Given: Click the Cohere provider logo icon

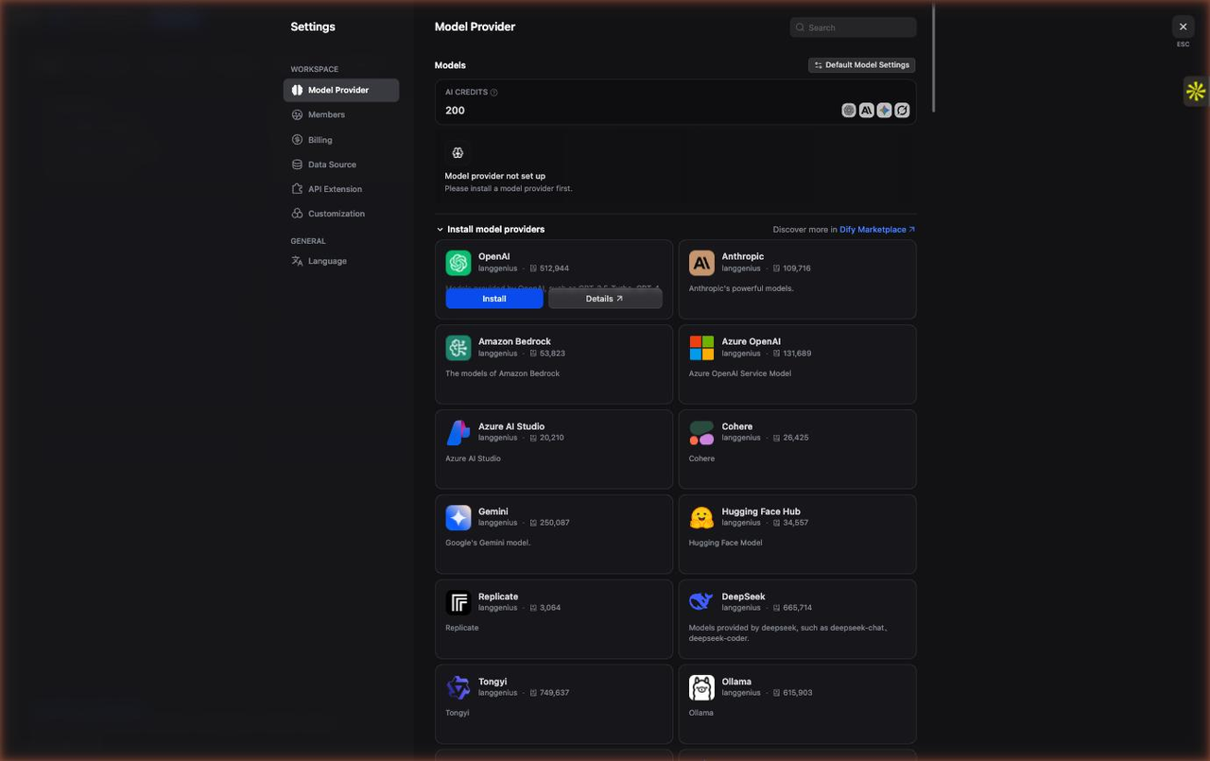Looking at the screenshot, I should (701, 433).
